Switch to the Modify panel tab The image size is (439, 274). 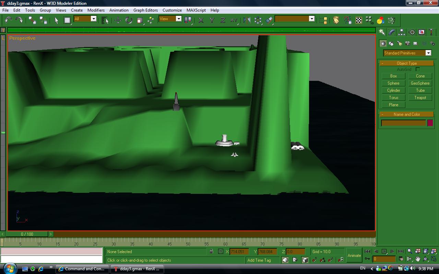pyautogui.click(x=392, y=32)
